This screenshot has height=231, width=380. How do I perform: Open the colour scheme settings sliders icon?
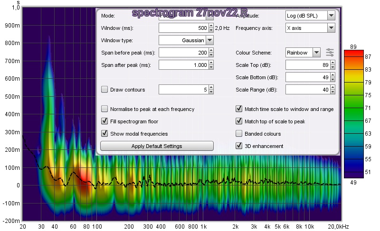[x=330, y=53]
